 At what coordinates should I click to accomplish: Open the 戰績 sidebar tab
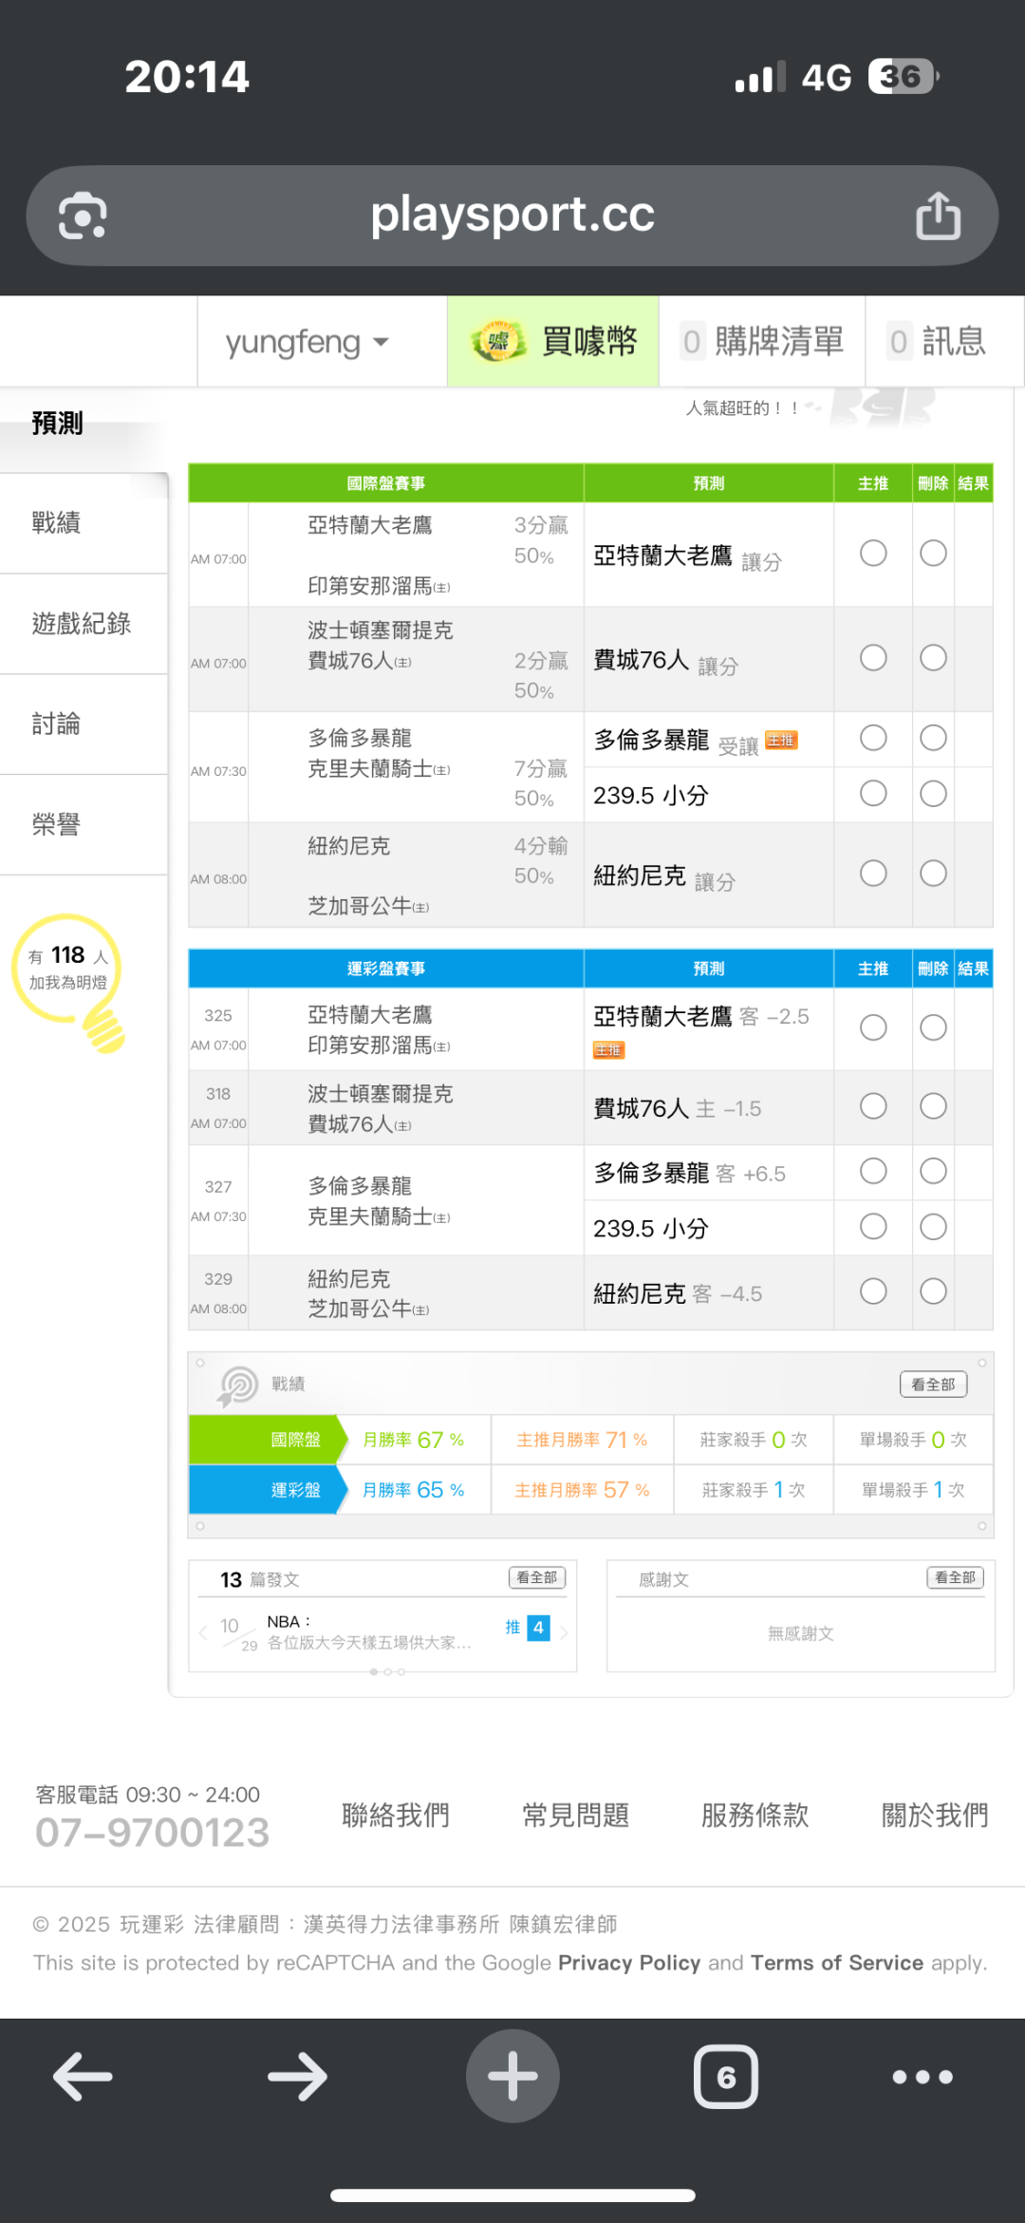[x=57, y=523]
